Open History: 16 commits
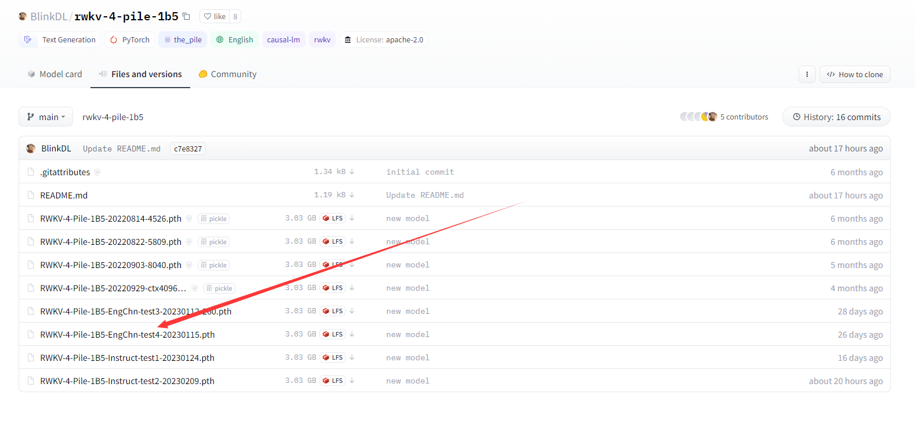The height and width of the screenshot is (427, 915). point(836,117)
